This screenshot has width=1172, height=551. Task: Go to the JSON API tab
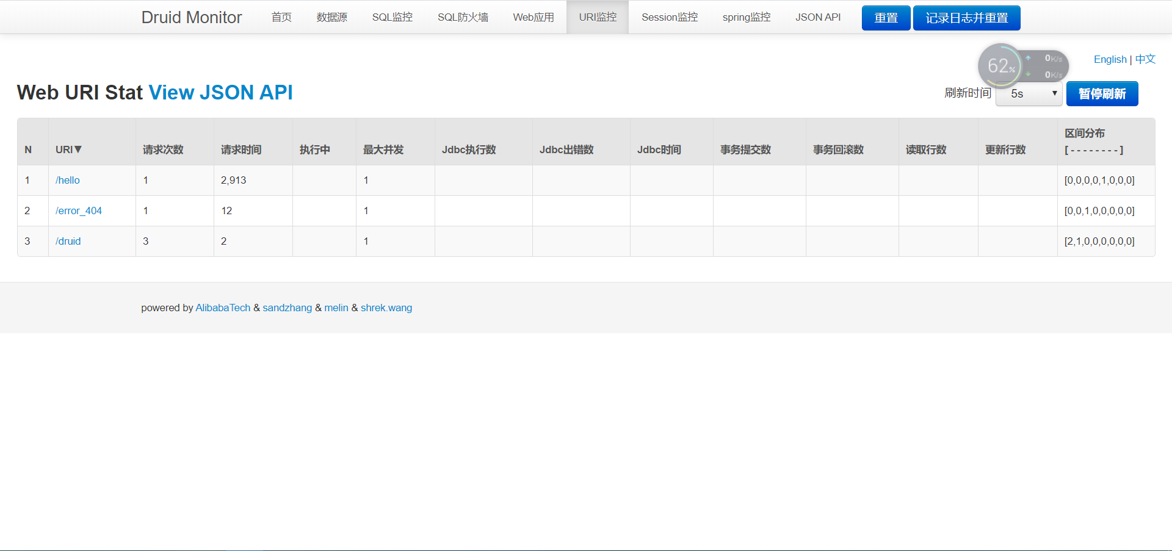tap(818, 17)
